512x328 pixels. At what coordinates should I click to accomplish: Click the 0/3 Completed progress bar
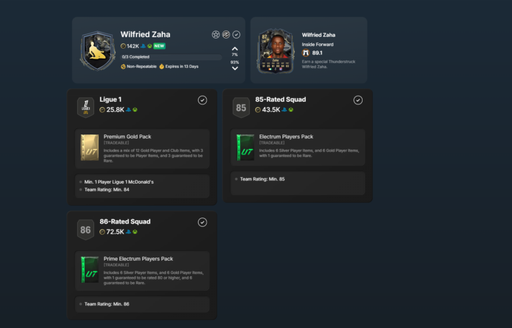point(171,57)
